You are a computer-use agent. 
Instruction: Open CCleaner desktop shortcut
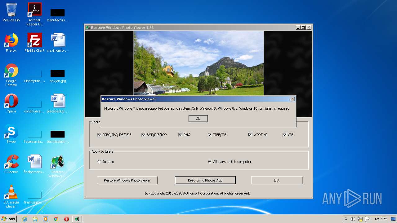click(x=11, y=164)
